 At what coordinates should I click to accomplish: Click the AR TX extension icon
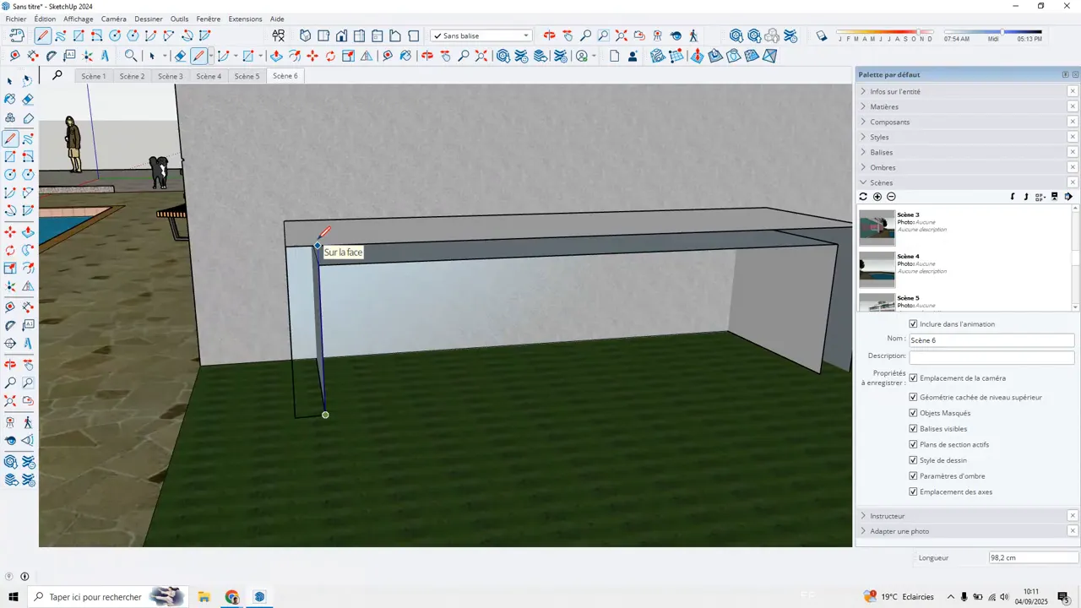pos(279,35)
